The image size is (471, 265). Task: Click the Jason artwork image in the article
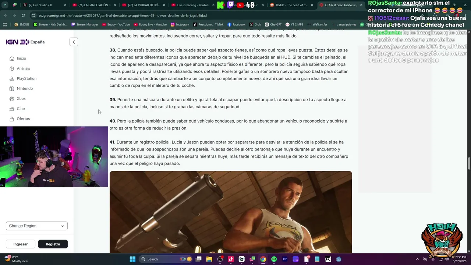(231, 212)
